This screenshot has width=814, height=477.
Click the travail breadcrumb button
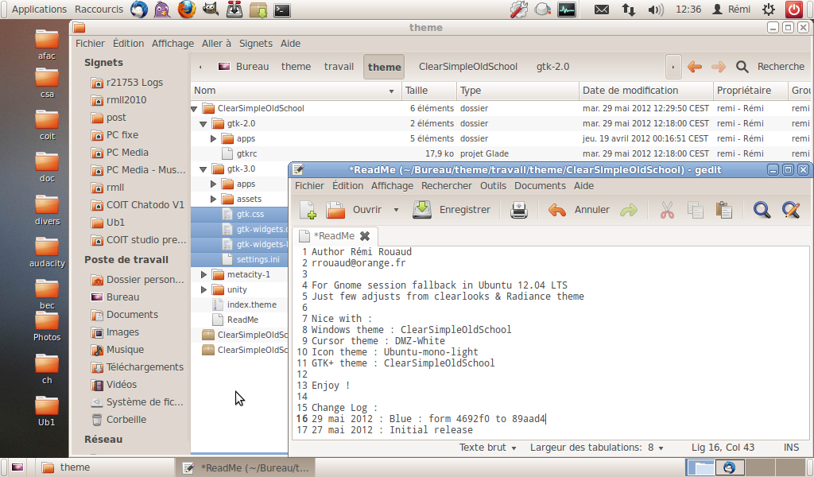pos(339,67)
